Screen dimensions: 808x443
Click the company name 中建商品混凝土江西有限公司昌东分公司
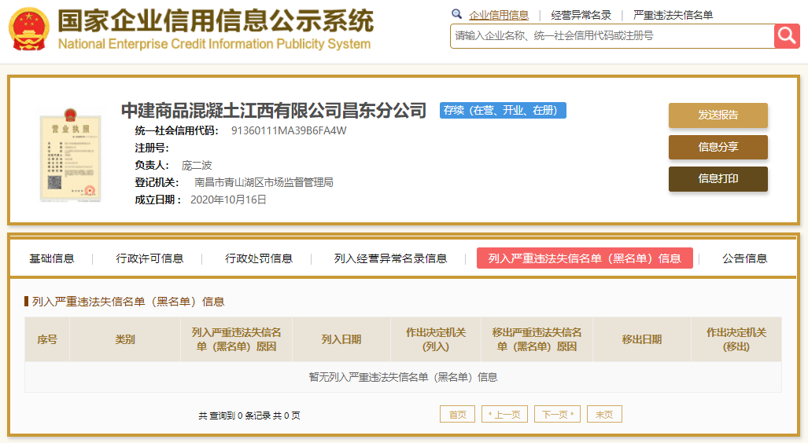pos(274,111)
